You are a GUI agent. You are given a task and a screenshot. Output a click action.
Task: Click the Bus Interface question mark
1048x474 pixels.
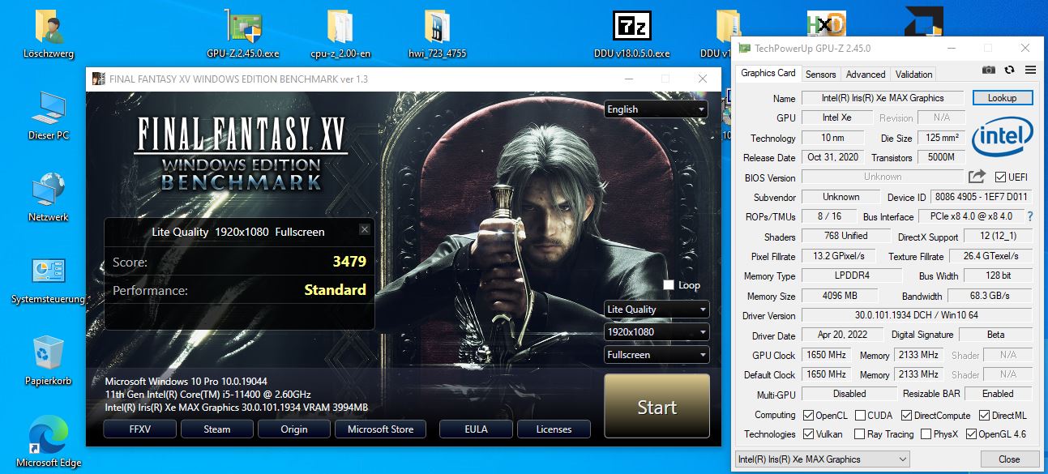[1030, 216]
